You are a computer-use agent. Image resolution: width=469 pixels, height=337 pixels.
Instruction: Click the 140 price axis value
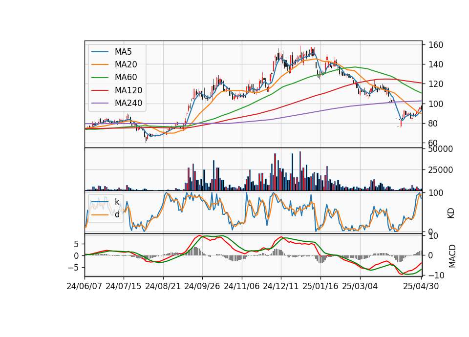(436, 64)
